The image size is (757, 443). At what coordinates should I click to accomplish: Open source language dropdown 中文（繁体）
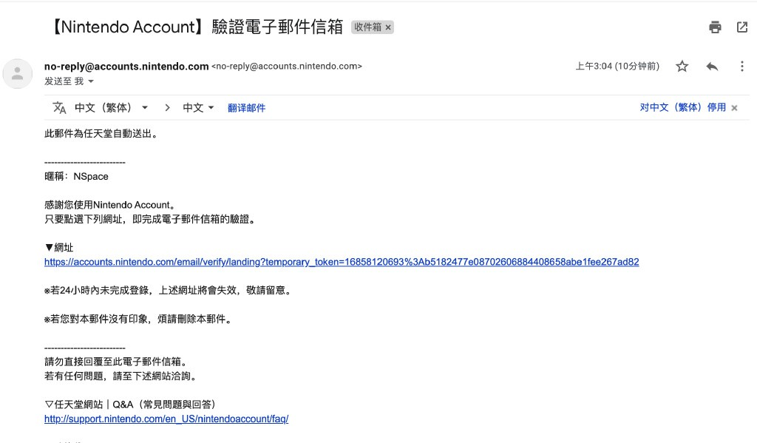pos(111,108)
